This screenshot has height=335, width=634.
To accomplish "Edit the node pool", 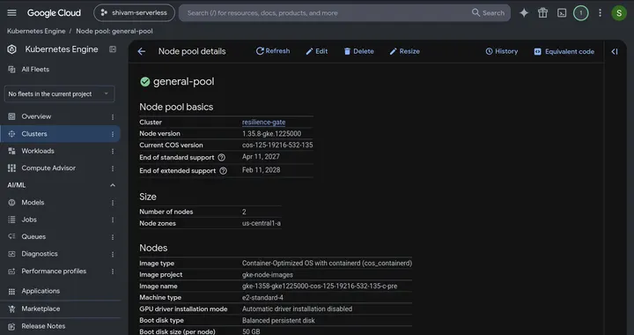I will coord(317,51).
